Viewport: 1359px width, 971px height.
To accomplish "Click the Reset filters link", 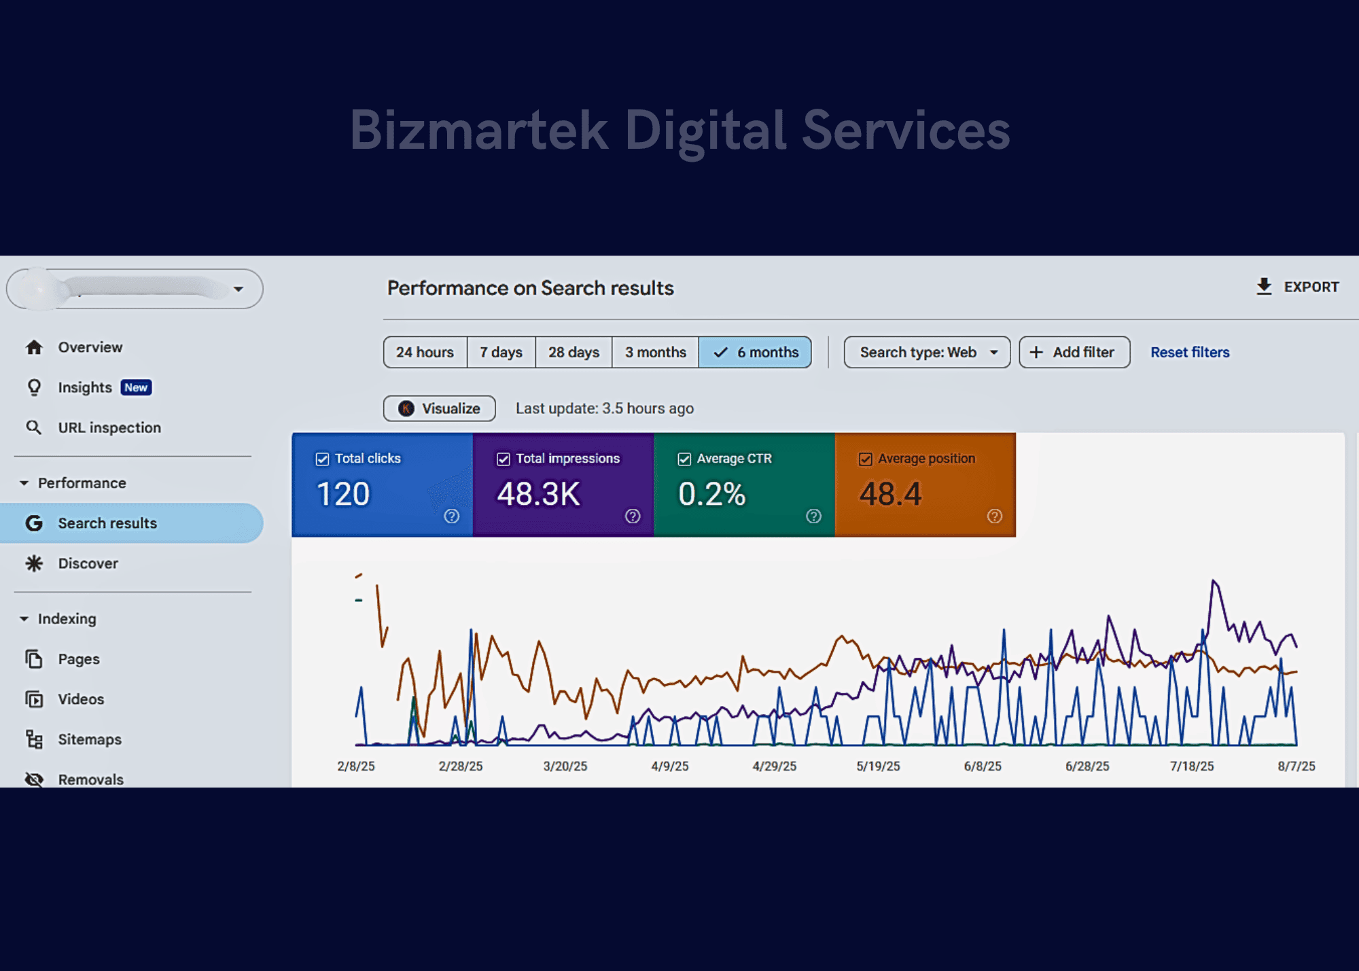I will point(1190,352).
